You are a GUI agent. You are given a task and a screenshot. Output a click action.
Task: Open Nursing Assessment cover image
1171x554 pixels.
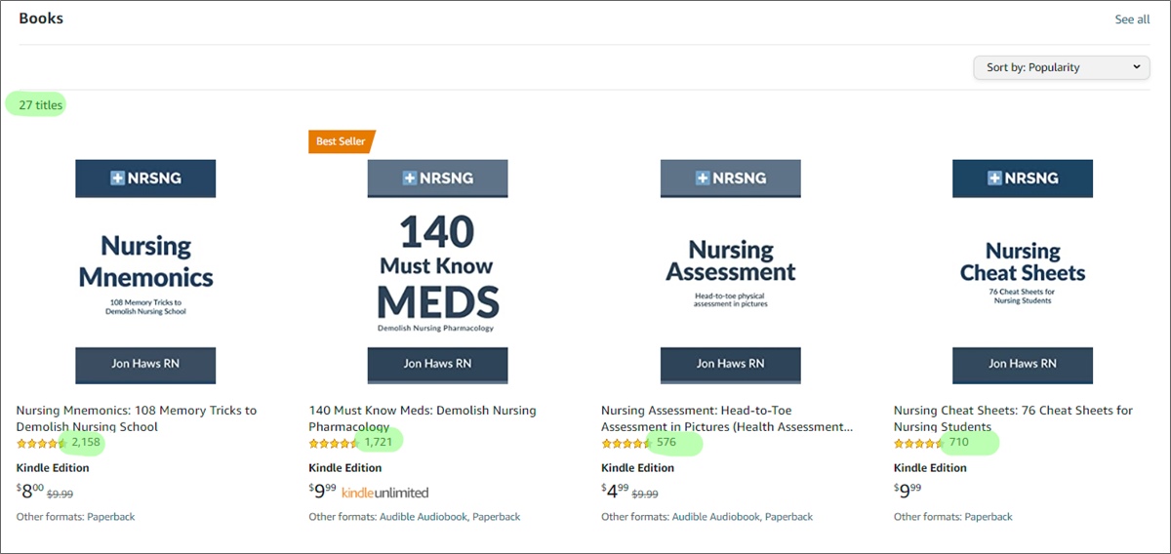tap(730, 271)
